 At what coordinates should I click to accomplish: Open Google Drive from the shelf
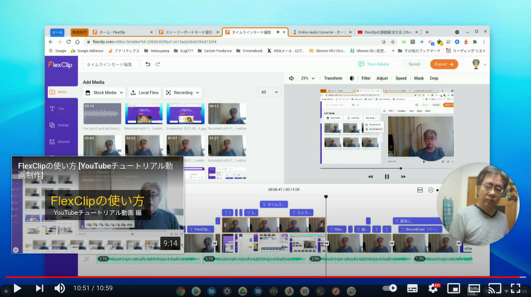point(242,291)
